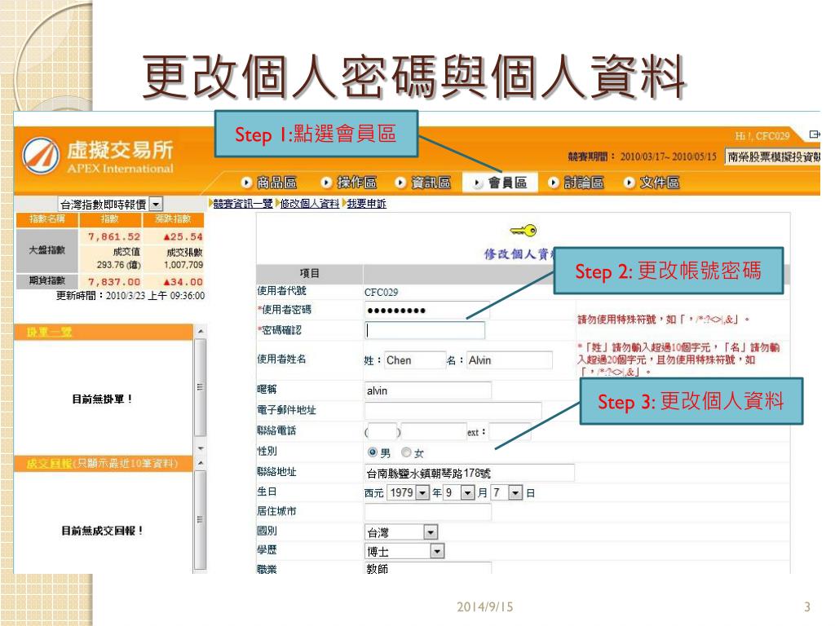Viewport: 835px width, 626px height.
Task: Select the 男 radio button
Action: (x=372, y=452)
